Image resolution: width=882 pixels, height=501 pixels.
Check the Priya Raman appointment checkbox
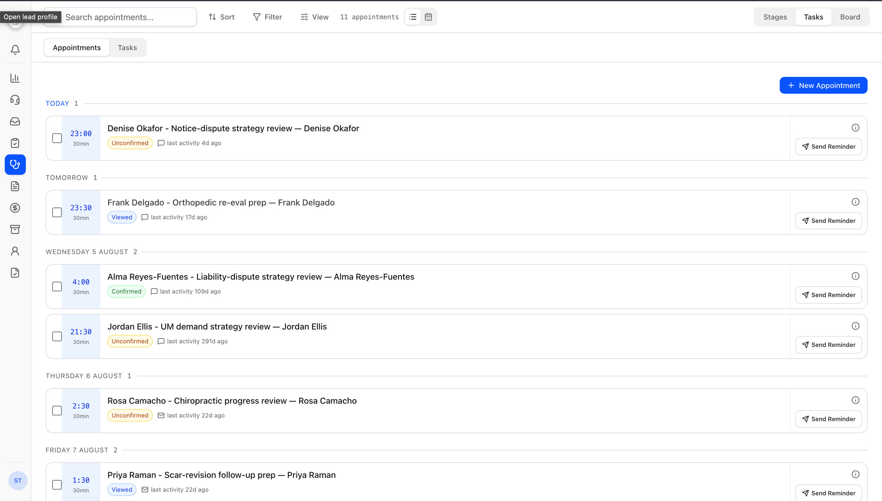[57, 485]
